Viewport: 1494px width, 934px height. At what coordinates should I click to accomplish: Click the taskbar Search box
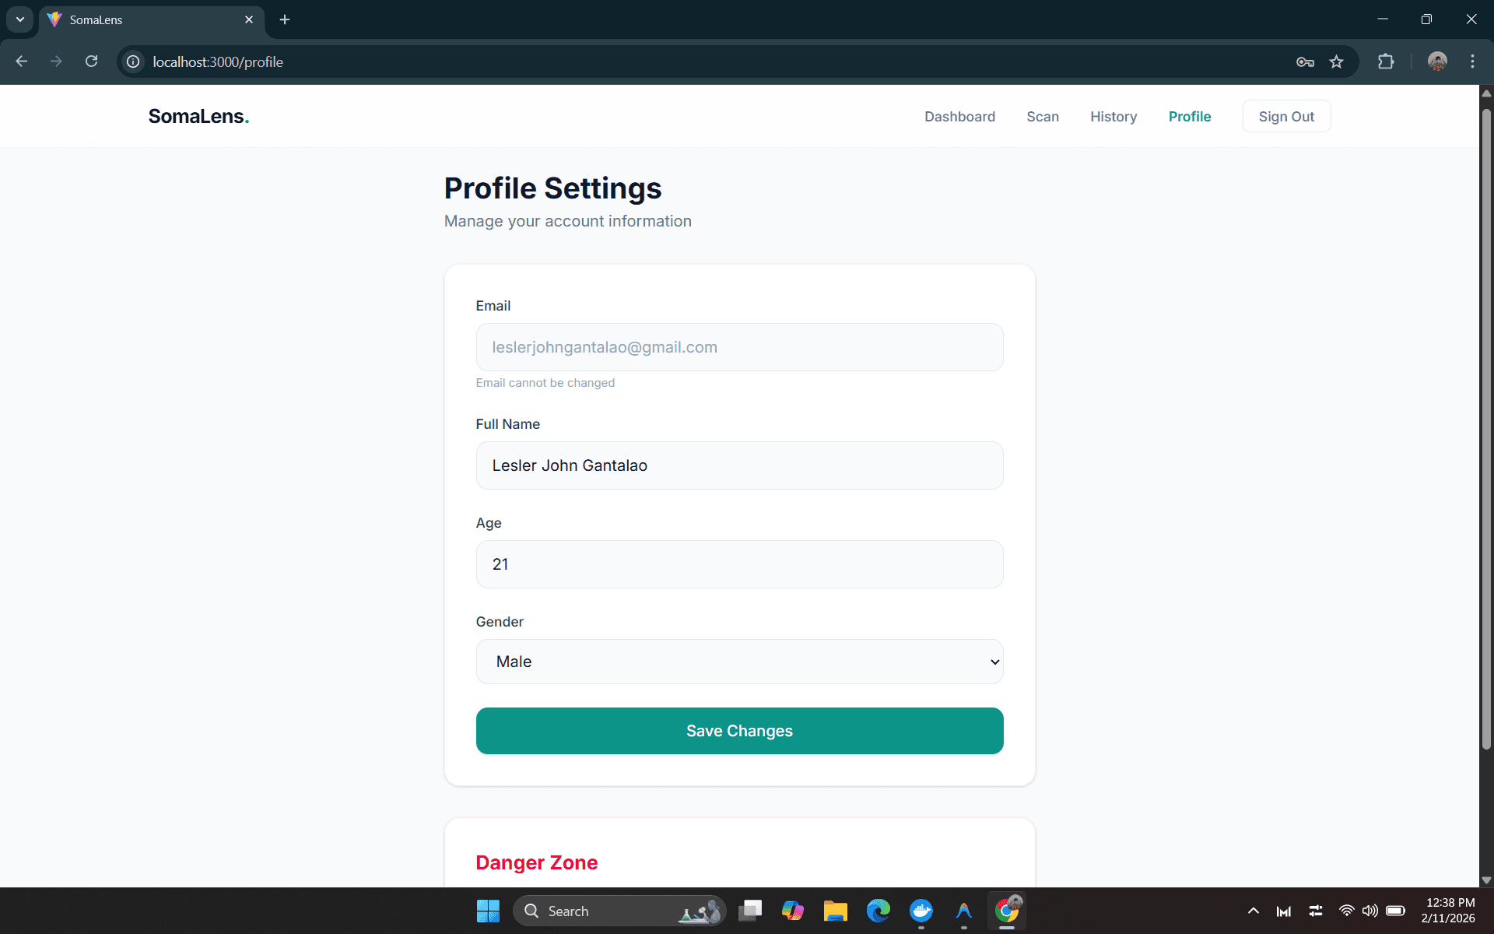(x=619, y=911)
